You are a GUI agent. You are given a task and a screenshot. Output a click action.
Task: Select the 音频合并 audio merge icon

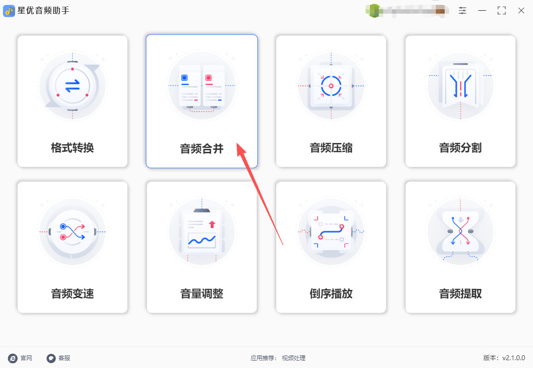[202, 85]
